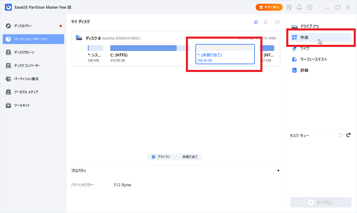
Task: Open ディスカバリー in the sidebar
Action: (x=23, y=26)
